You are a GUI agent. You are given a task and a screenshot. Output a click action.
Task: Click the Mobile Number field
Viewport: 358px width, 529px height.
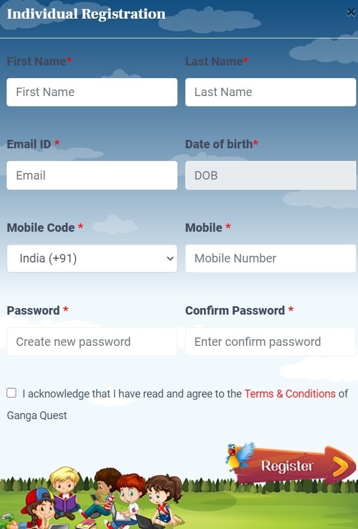[270, 258]
